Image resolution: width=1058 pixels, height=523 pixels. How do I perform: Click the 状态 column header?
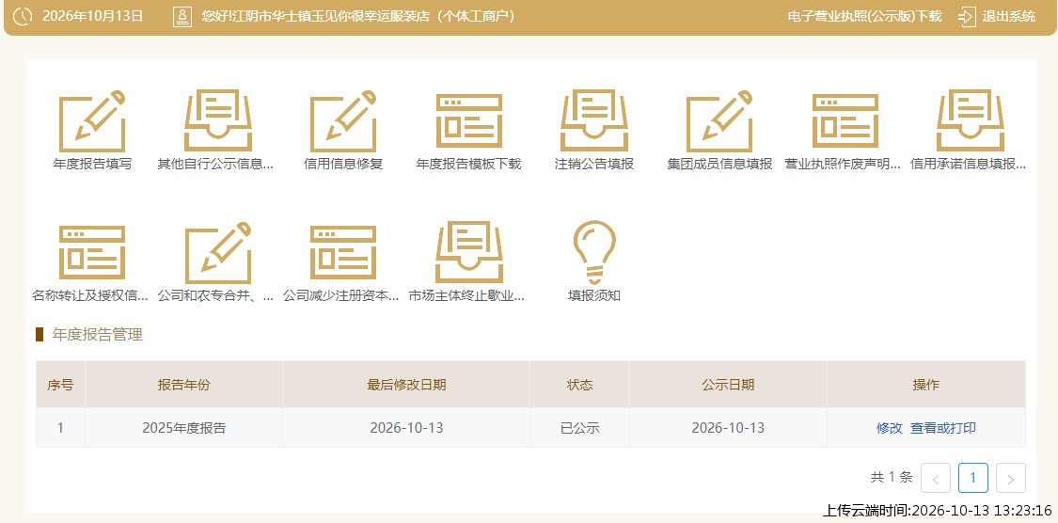[579, 385]
